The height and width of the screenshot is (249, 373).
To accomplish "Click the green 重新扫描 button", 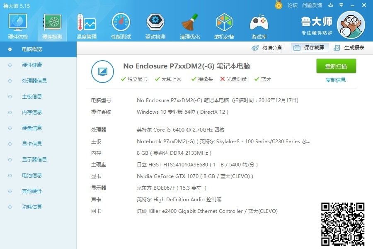I will tap(336, 66).
